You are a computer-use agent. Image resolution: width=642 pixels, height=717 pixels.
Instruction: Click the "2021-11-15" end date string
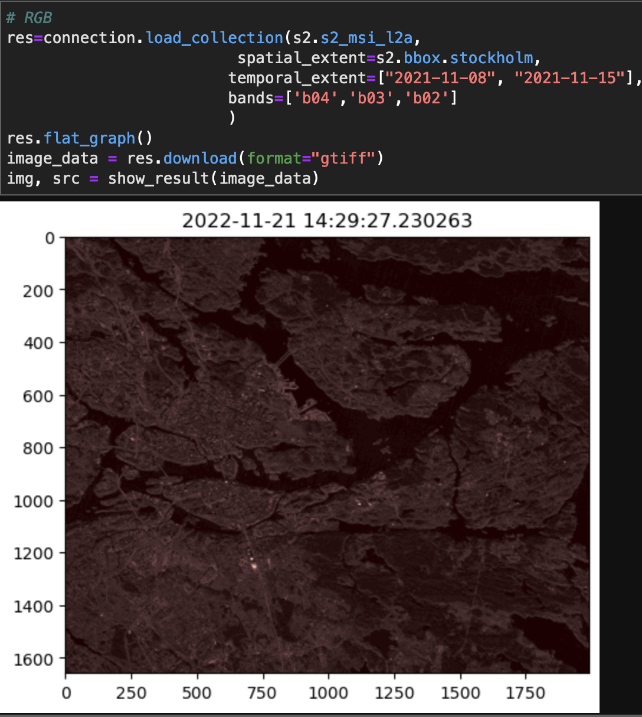click(569, 78)
